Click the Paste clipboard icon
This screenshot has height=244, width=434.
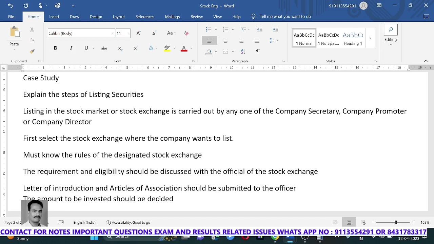click(x=15, y=32)
